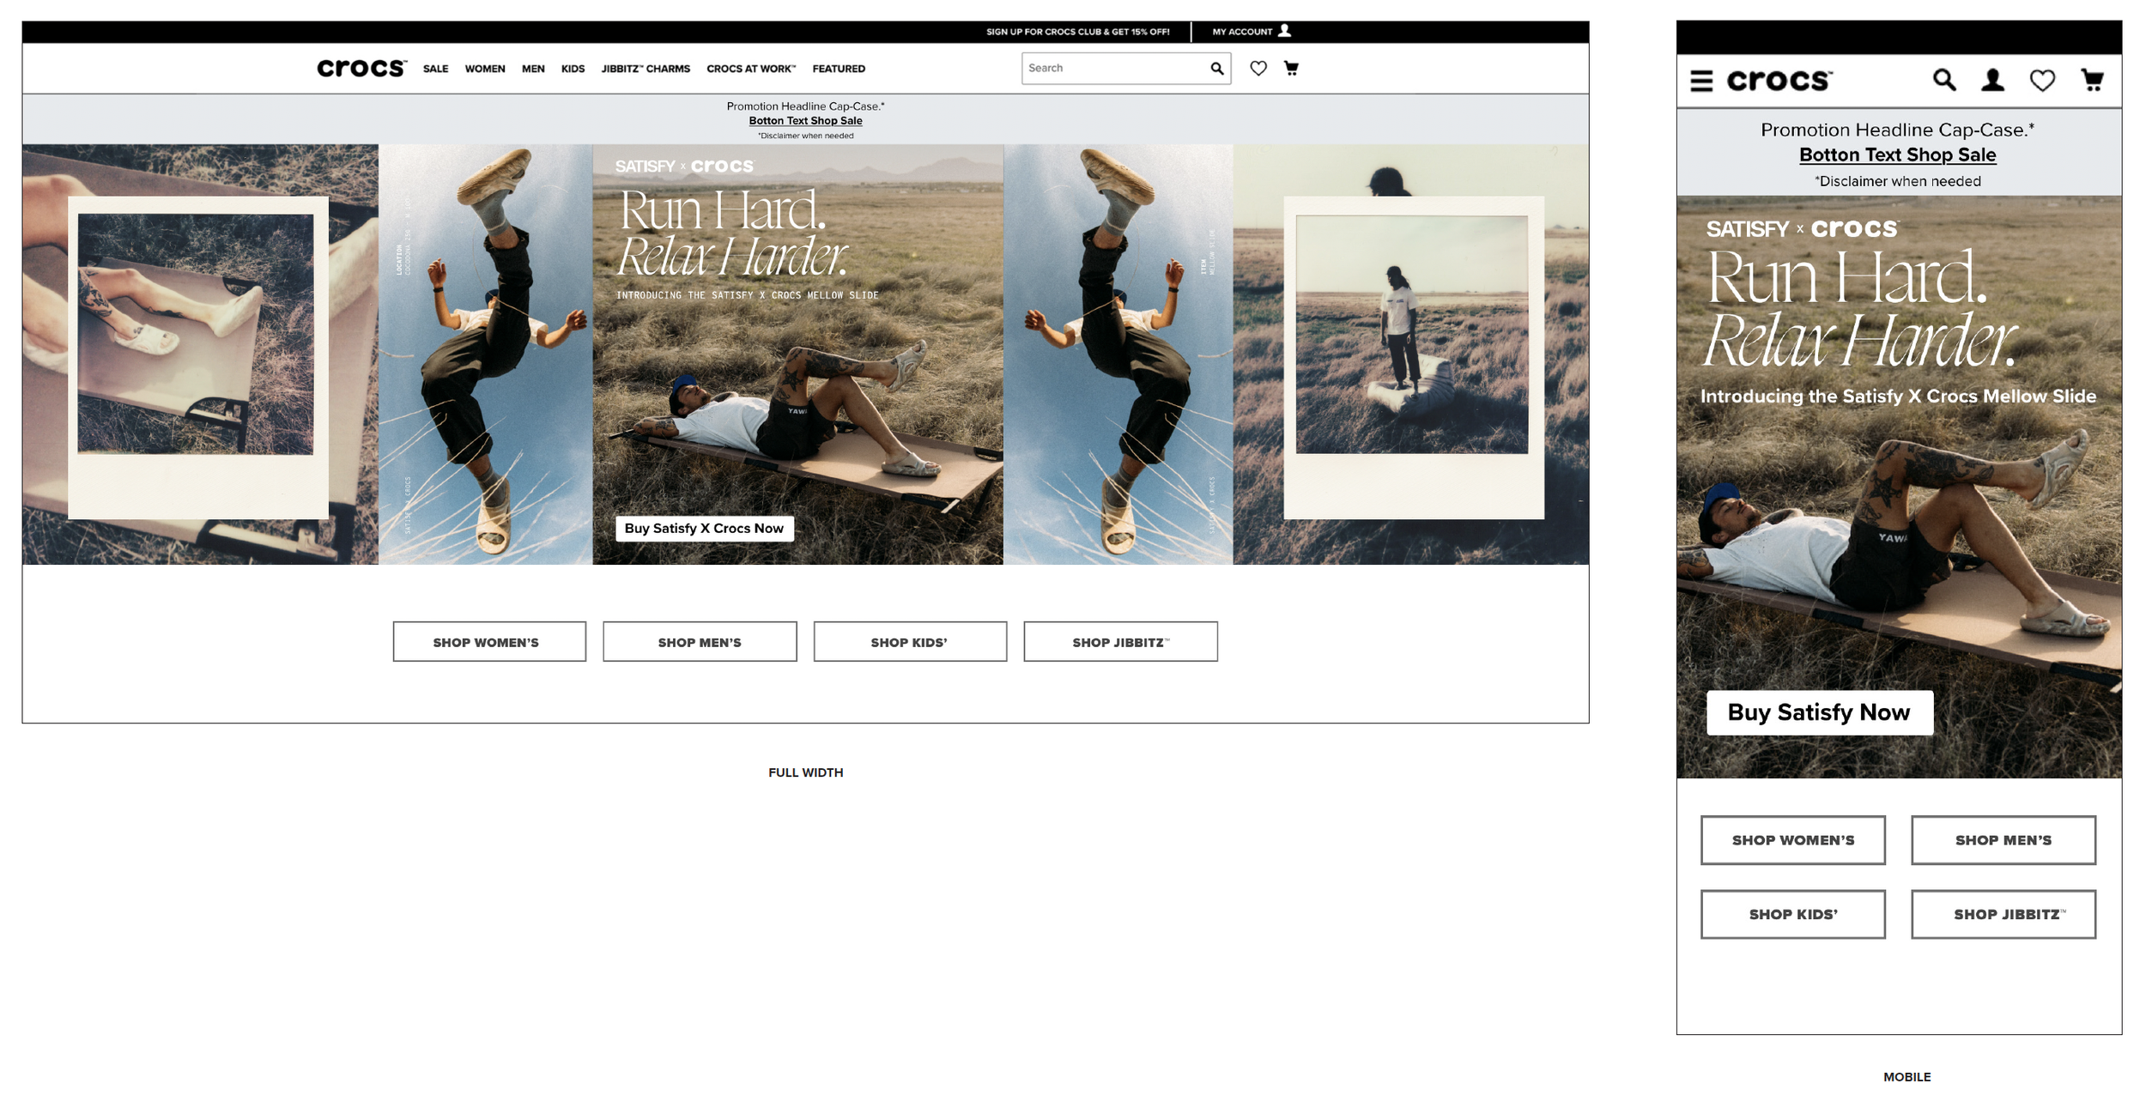Viewport: 2146px width, 1114px height.
Task: Tap mobile Shop Kids' button
Action: pyautogui.click(x=1792, y=915)
